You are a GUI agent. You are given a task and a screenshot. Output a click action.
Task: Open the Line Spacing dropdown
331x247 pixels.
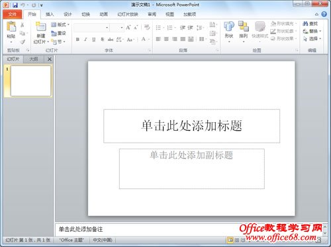(200, 28)
